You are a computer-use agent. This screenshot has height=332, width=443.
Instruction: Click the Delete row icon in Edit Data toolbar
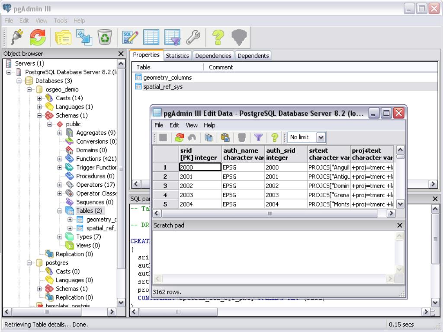pyautogui.click(x=241, y=137)
